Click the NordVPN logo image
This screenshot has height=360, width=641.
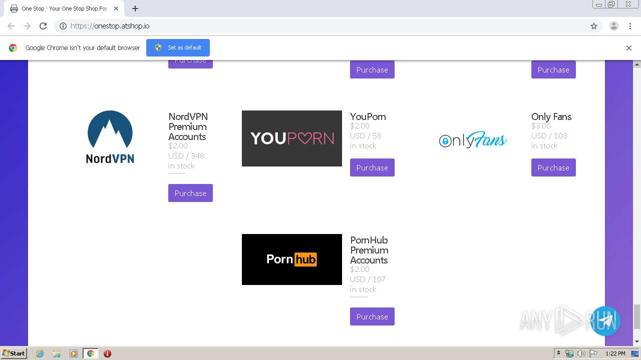point(110,137)
